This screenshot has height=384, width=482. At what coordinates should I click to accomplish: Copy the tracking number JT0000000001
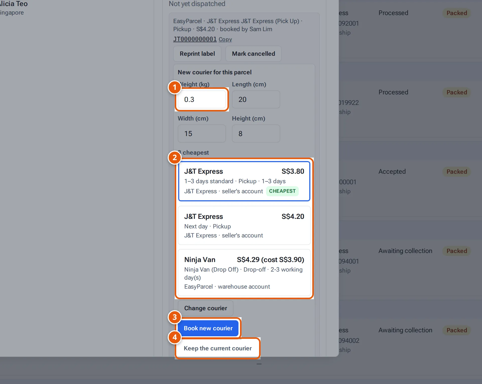[225, 39]
